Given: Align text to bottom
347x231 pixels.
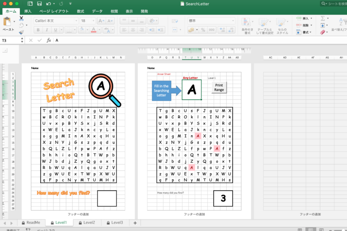Looking at the screenshot, I should coord(141,21).
